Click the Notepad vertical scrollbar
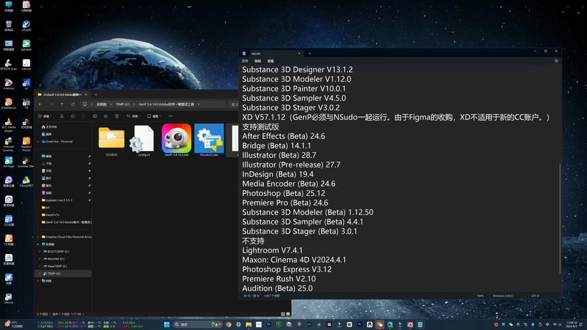 (560, 218)
